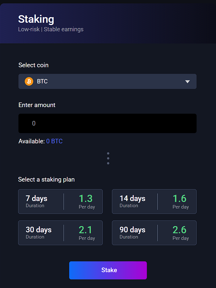Click the Staking page heading

tap(36, 19)
